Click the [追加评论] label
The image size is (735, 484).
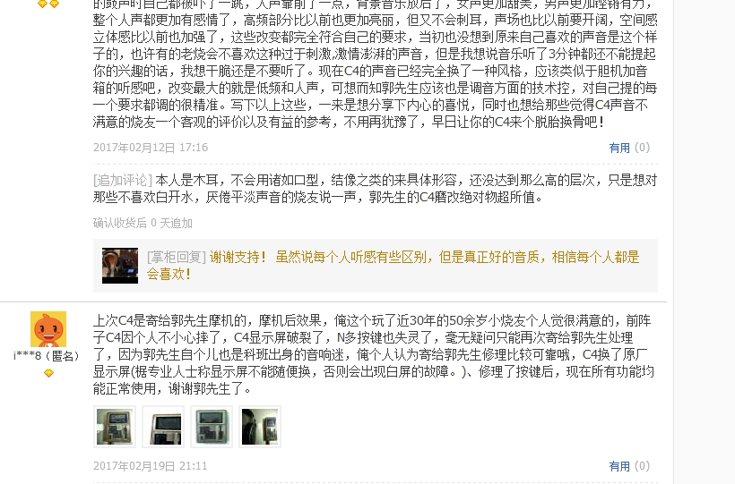coord(122,180)
